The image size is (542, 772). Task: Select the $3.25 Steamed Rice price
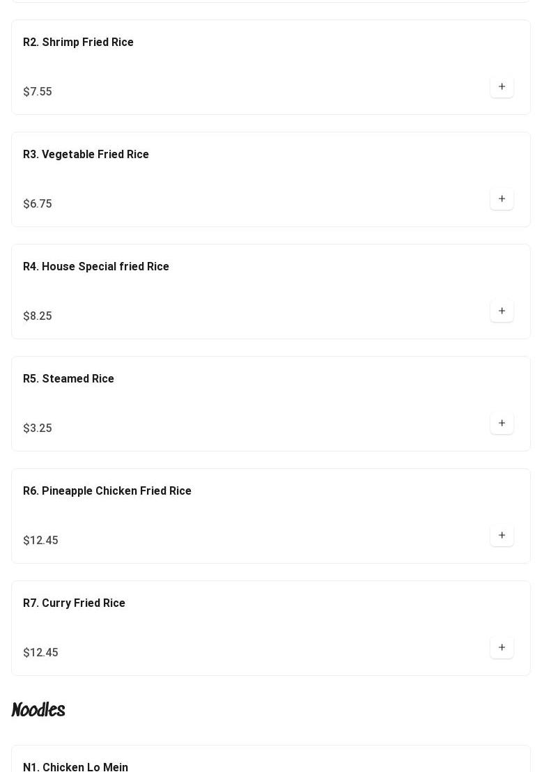coord(38,429)
